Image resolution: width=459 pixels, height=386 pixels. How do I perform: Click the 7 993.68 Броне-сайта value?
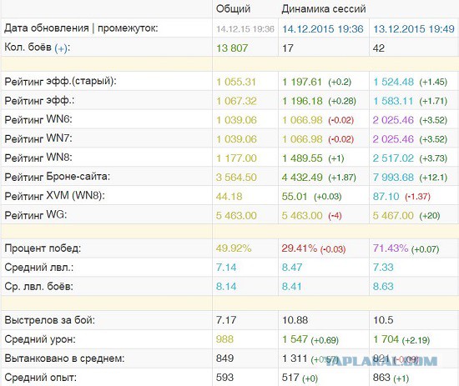(393, 178)
